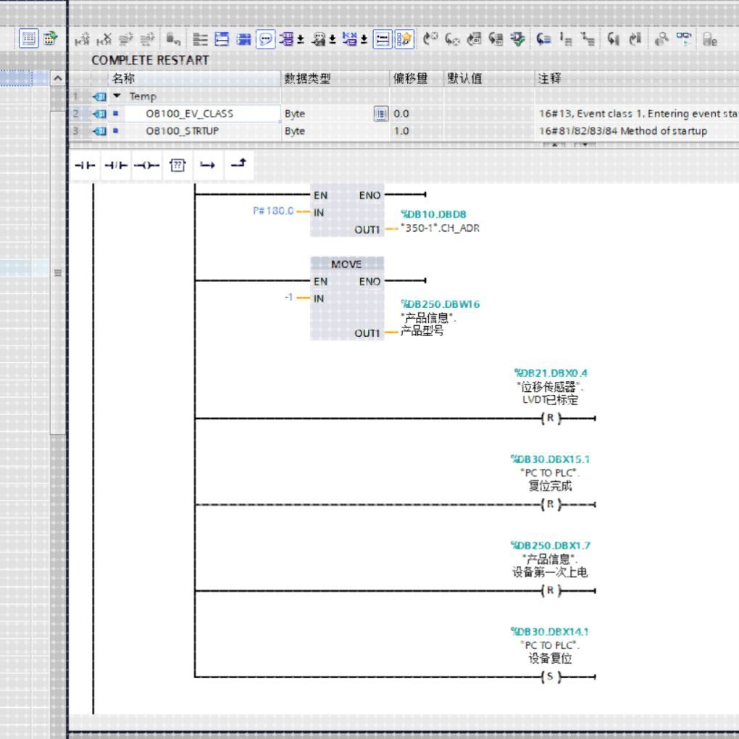Image resolution: width=739 pixels, height=739 pixels.
Task: Insert an empty box instruction
Action: pos(178,165)
